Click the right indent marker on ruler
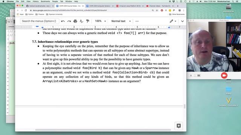 tap(169, 27)
